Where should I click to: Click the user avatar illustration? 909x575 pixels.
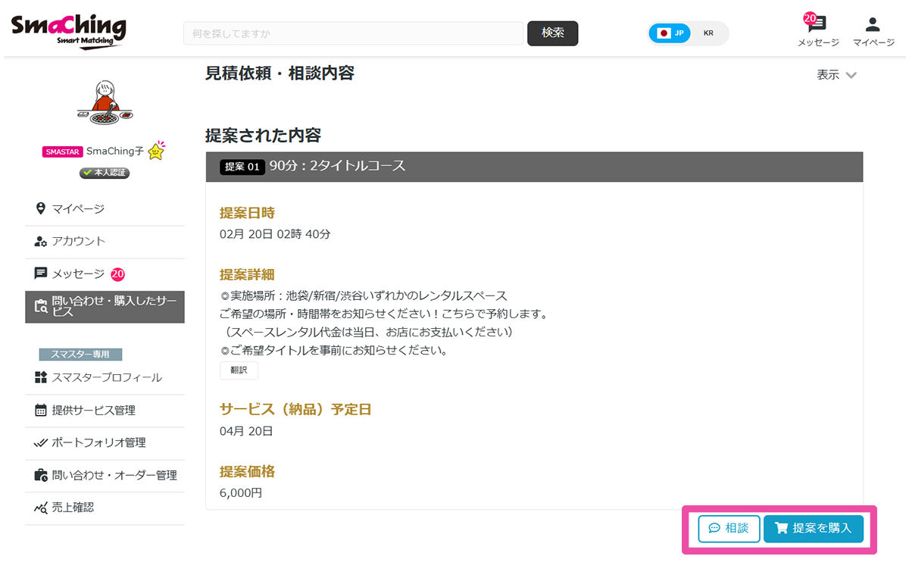click(x=105, y=103)
